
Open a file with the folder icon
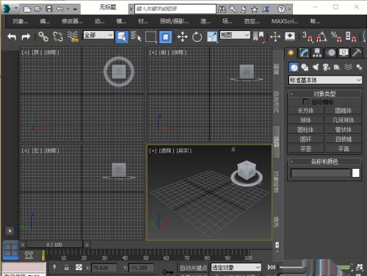[38, 9]
